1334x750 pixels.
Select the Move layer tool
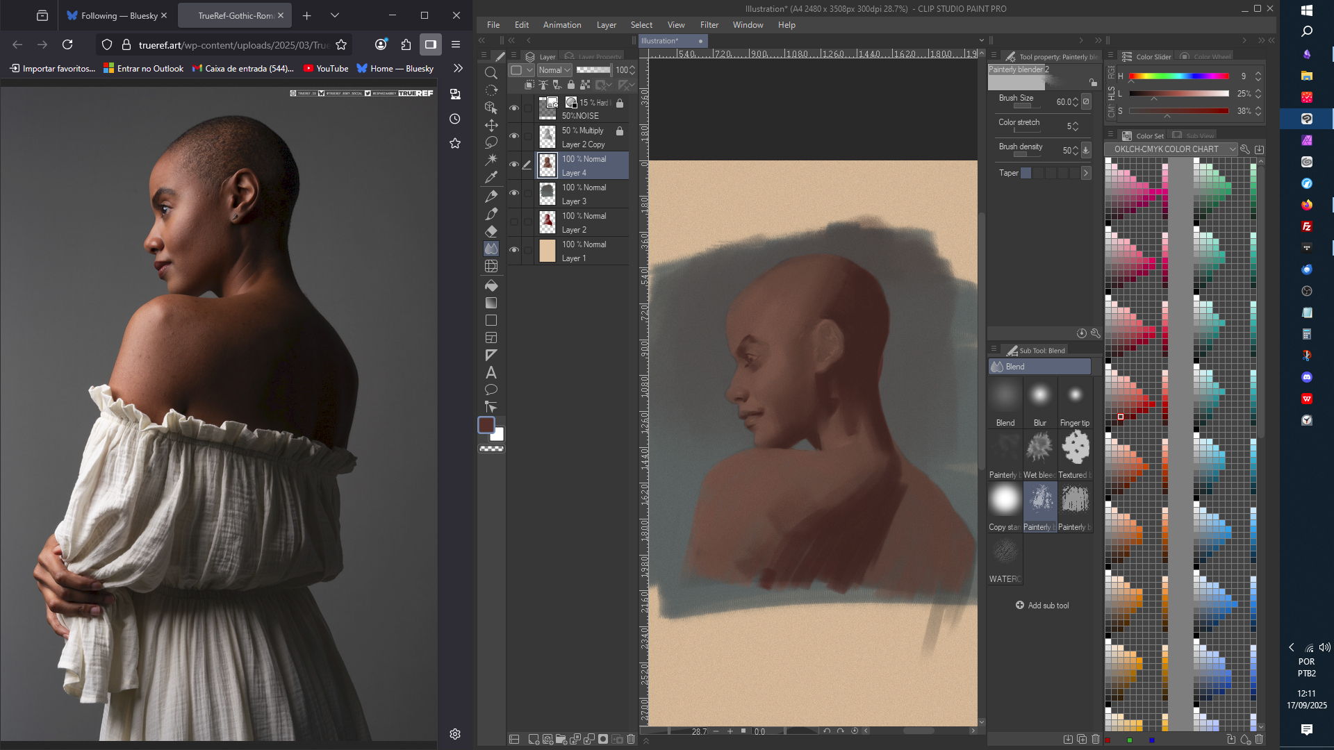491,125
